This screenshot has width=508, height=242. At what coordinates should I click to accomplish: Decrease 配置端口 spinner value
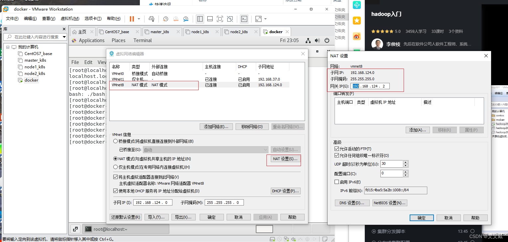click(x=405, y=175)
